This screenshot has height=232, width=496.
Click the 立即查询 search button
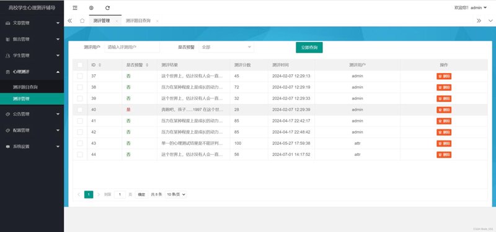click(x=309, y=48)
